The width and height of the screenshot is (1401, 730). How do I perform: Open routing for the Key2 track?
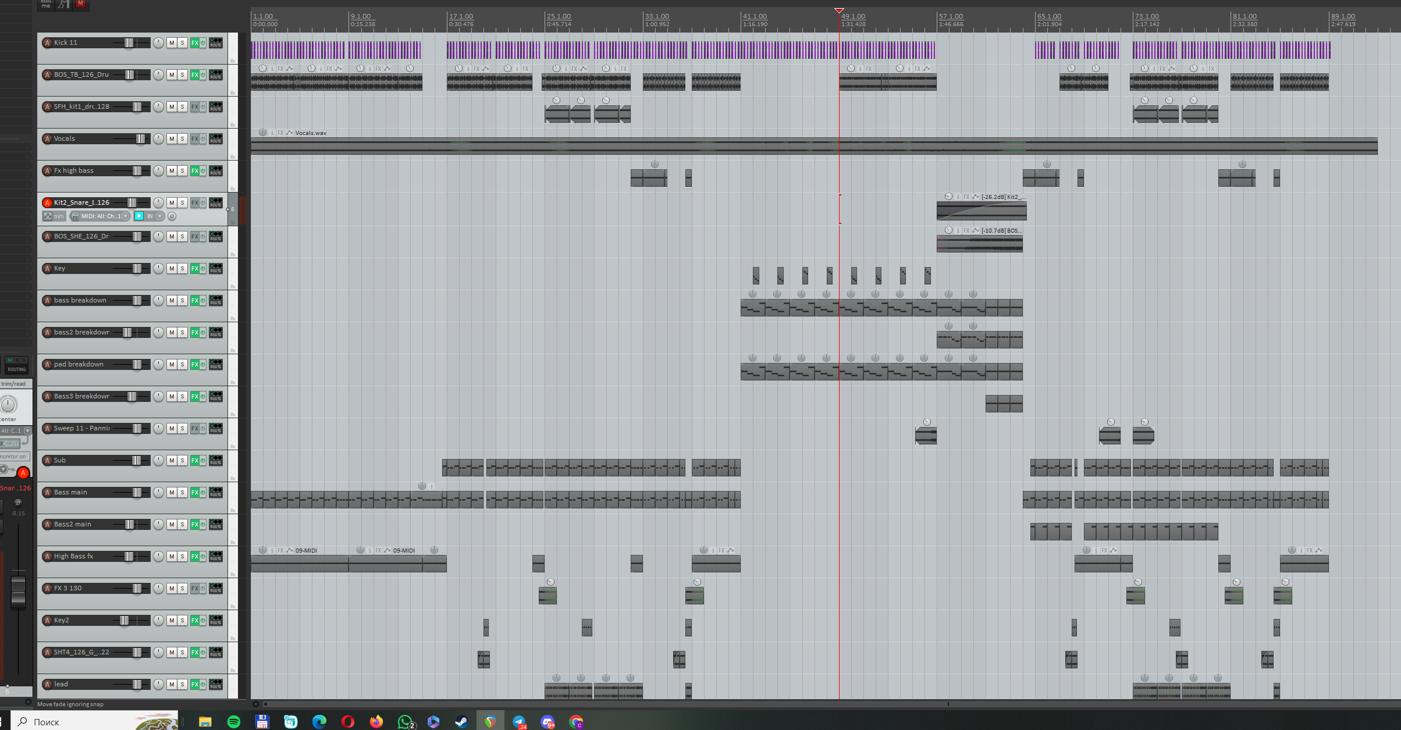pyautogui.click(x=216, y=620)
